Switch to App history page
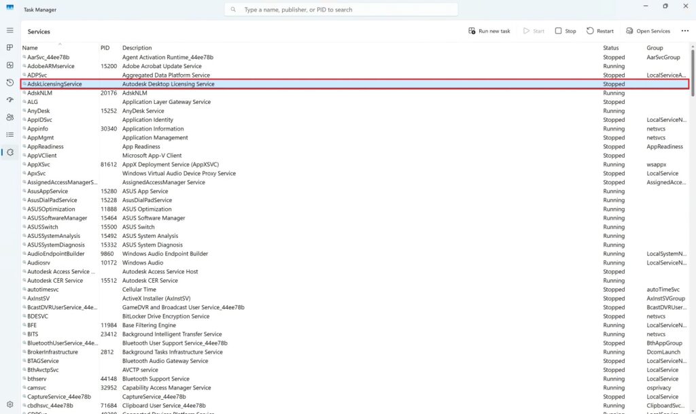696x414 pixels. (10, 82)
